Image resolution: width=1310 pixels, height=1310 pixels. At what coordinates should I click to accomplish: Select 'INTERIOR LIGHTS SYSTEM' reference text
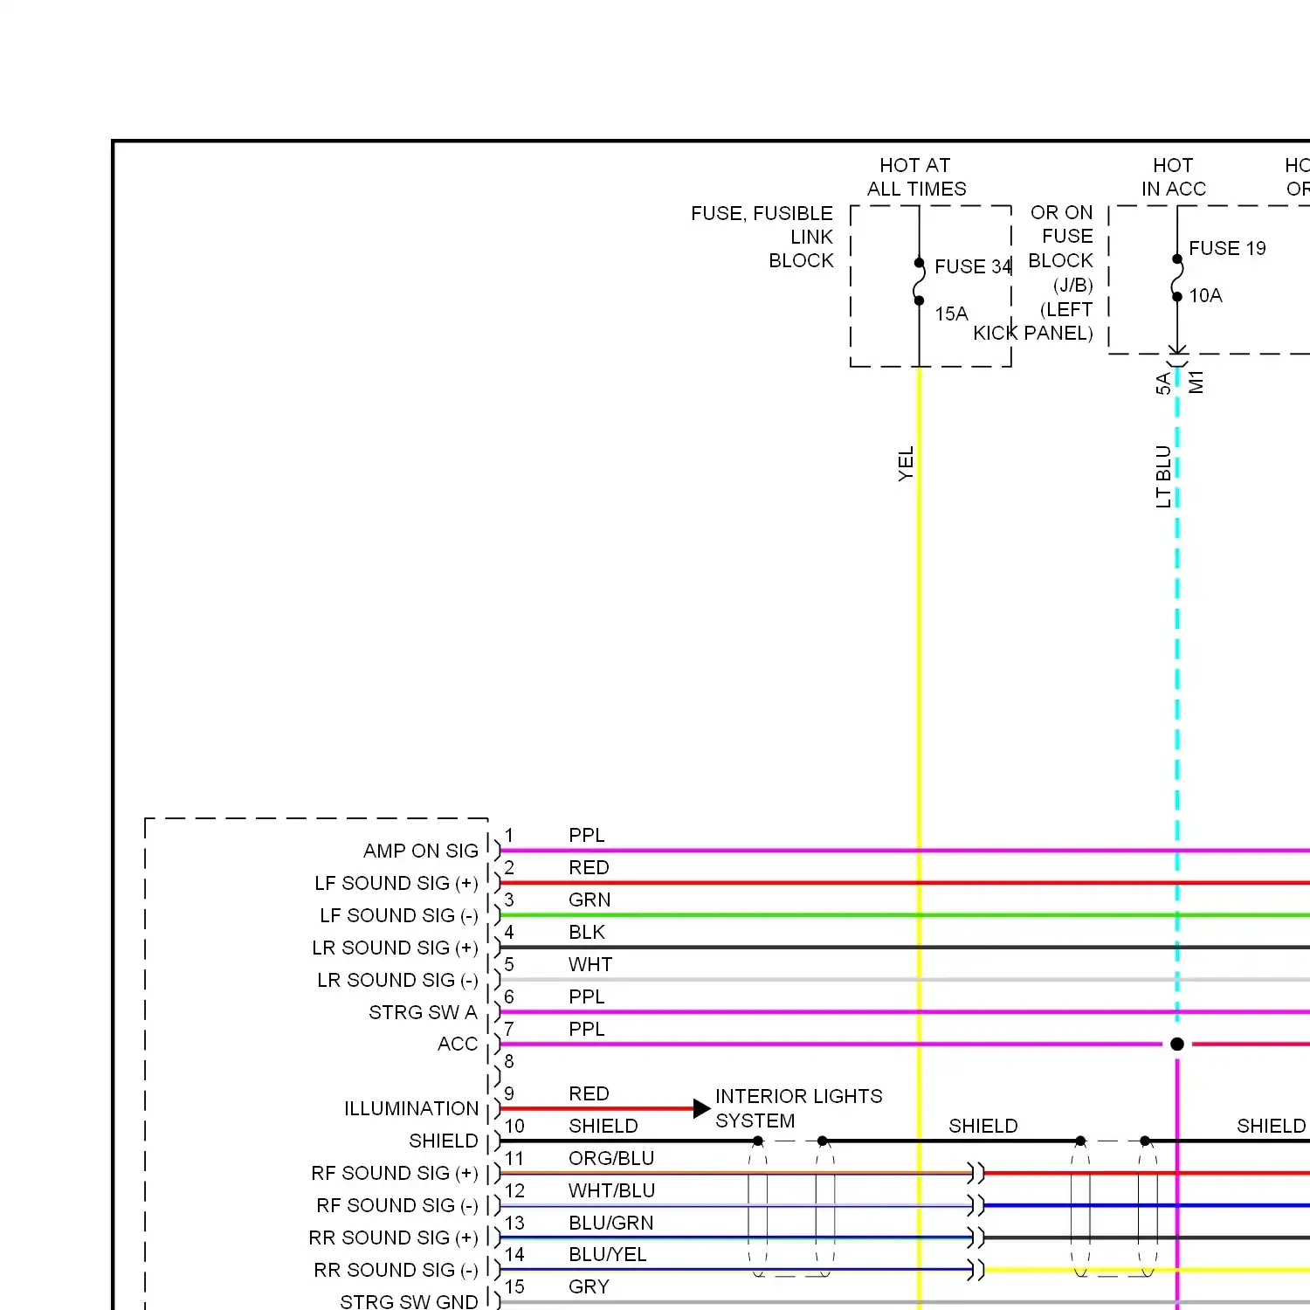798,1108
